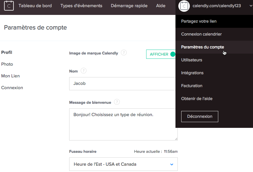Select Partagez votre lien
This screenshot has width=253, height=172.
(x=214, y=21)
